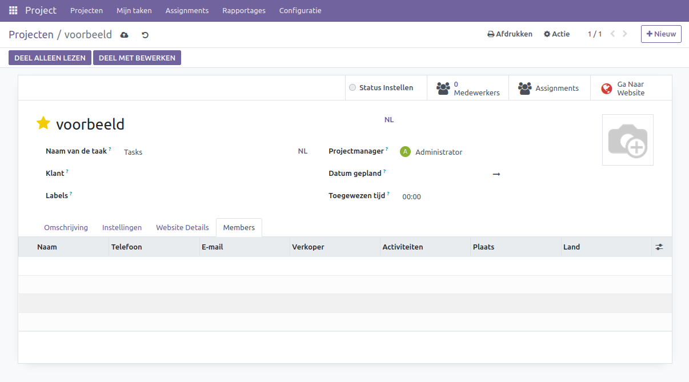
Task: Click the Deel Alleen Lezen button
Action: click(x=50, y=58)
